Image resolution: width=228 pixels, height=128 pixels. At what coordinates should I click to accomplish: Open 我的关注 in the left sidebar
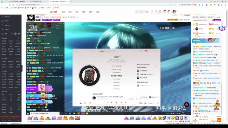[x=7, y=17]
